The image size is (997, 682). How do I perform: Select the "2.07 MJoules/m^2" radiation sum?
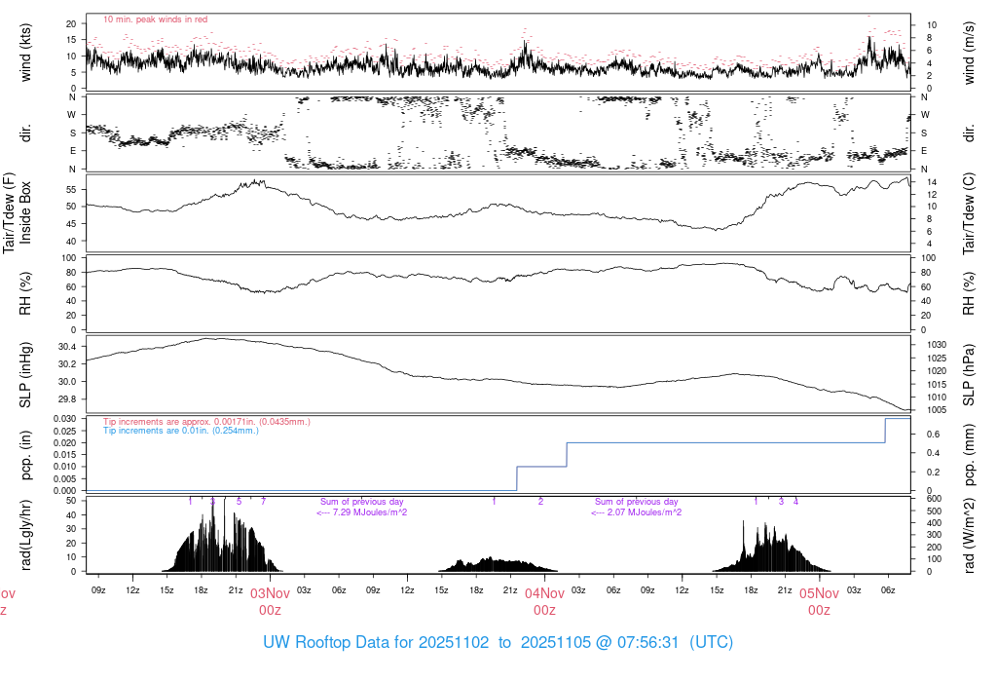pos(637,512)
